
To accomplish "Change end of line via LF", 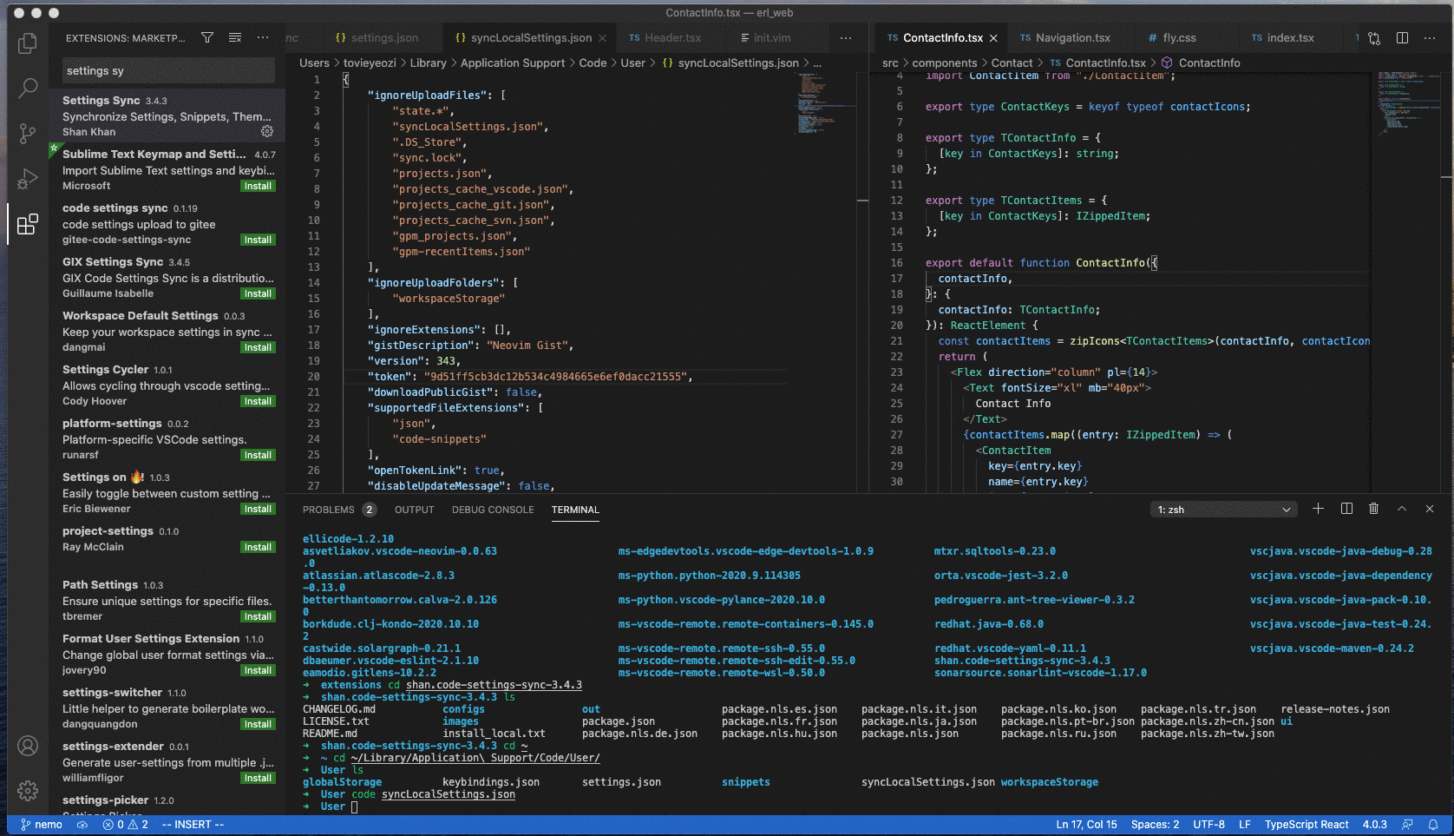I will coord(1244,825).
